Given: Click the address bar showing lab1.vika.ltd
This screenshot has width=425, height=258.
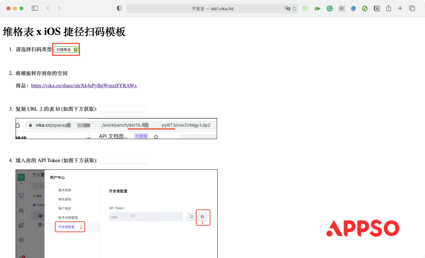Looking at the screenshot, I should (x=213, y=8).
